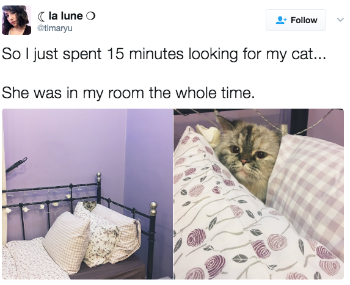350x285 pixels.
Task: Click the Follow button
Action: 296,20
